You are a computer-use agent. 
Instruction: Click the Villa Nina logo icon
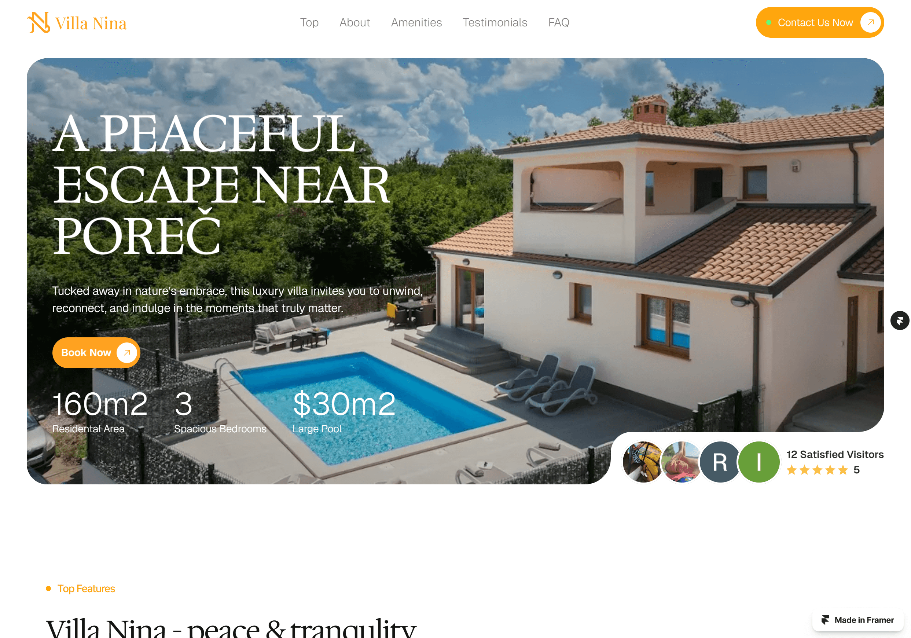point(39,22)
